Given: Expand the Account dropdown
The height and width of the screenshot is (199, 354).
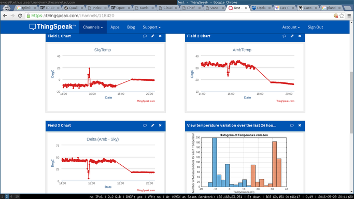Looking at the screenshot, I should [x=291, y=27].
